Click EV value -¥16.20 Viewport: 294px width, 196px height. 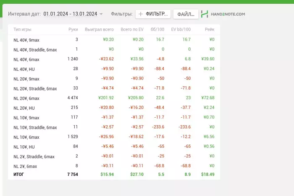(x=136, y=107)
